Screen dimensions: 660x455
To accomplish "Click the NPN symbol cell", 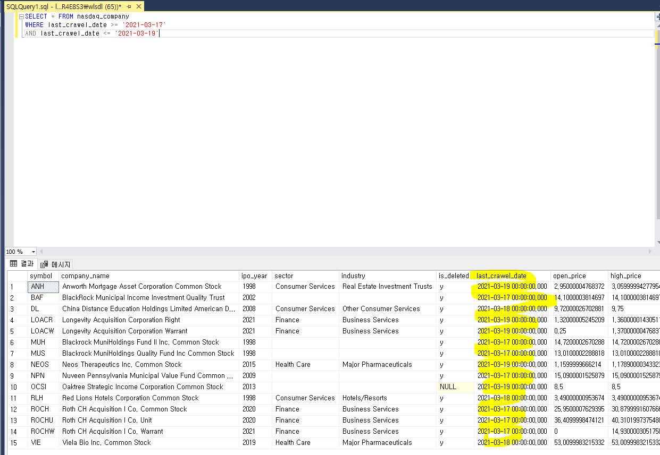I will click(43, 376).
